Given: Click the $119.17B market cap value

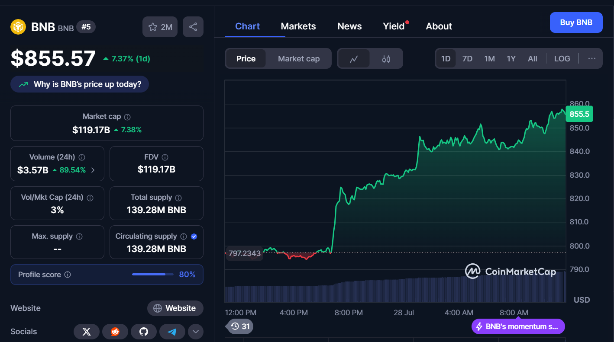Looking at the screenshot, I should pos(91,130).
